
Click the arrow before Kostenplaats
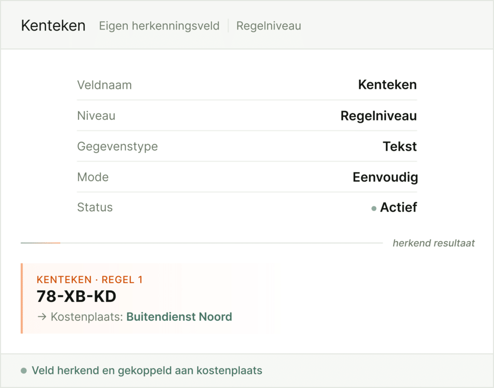(41, 317)
